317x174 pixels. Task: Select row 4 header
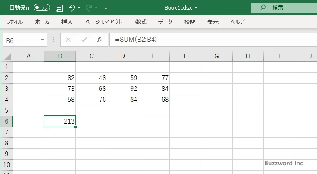tap(7, 100)
